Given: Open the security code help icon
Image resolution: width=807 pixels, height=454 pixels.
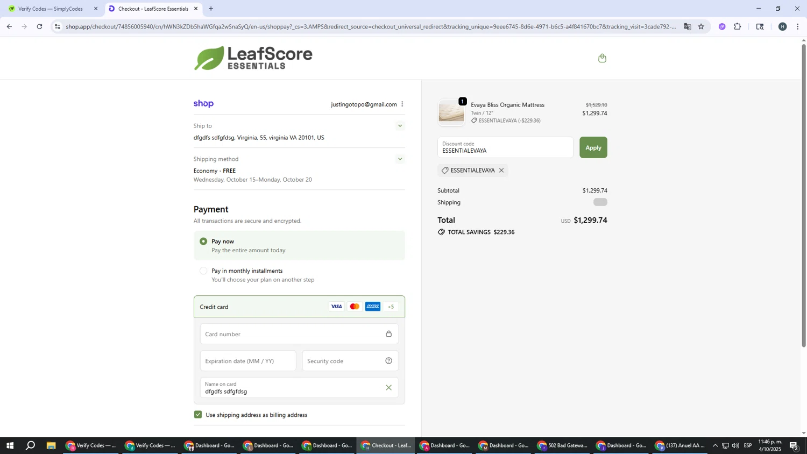Looking at the screenshot, I should (388, 361).
